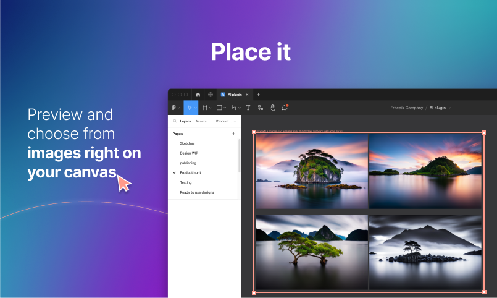Open the Sketches page
497x298 pixels.
coord(187,143)
